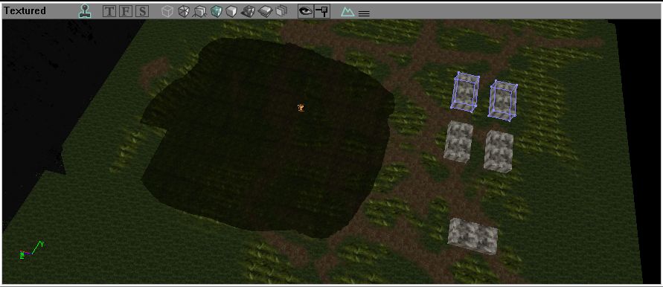Choose the faceted polygon cube render icon
663x287 pixels.
[184, 11]
